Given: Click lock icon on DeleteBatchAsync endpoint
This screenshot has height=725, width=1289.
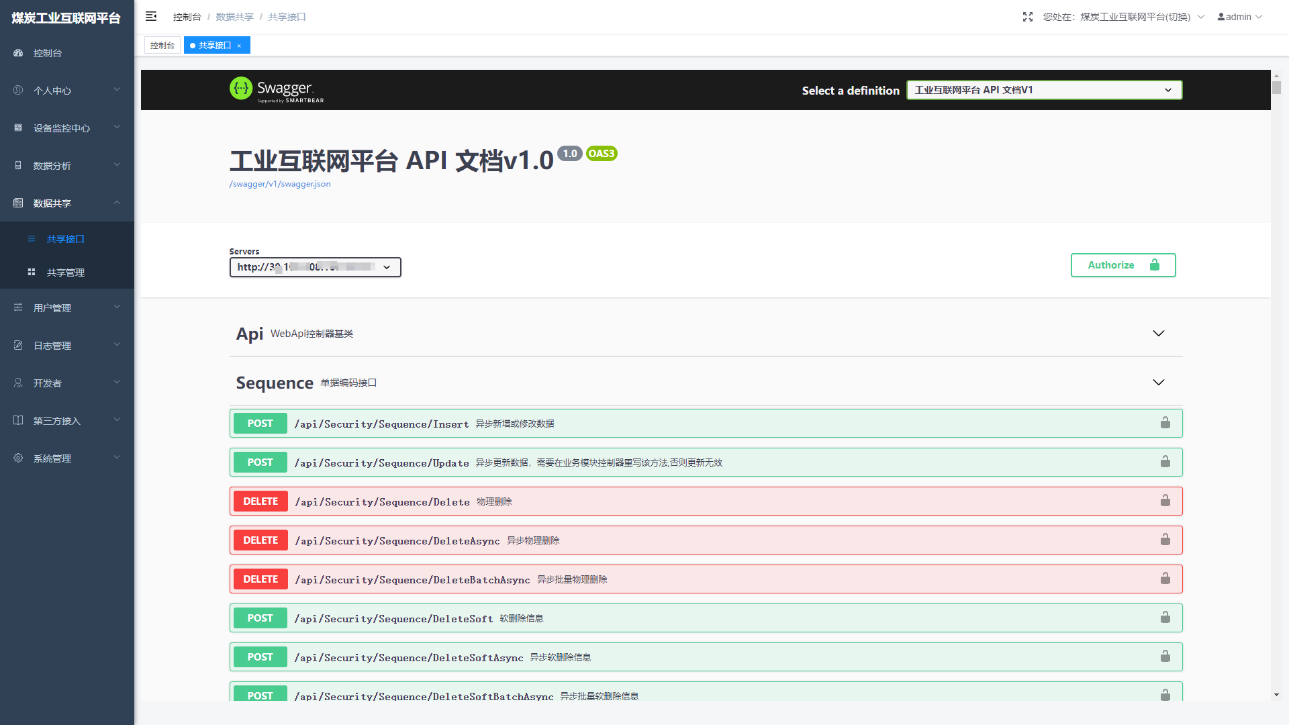Looking at the screenshot, I should click(1165, 579).
